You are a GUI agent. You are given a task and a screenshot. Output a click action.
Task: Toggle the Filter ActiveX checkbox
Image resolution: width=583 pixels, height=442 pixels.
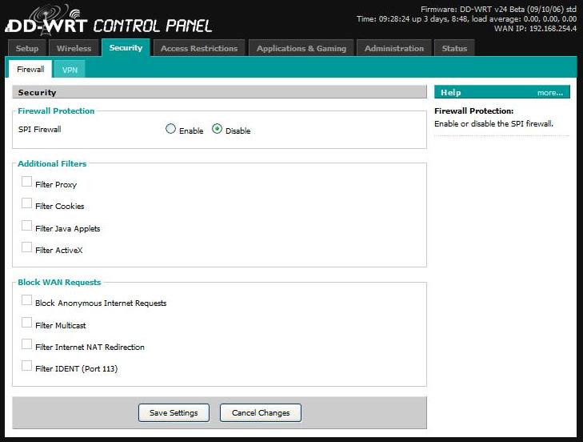pos(26,247)
